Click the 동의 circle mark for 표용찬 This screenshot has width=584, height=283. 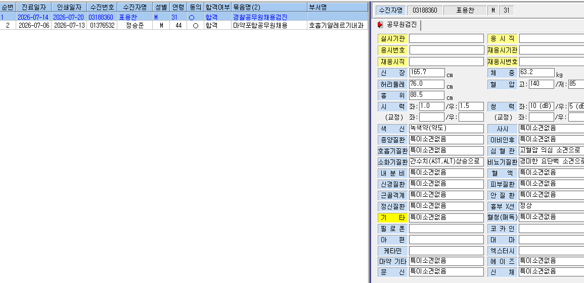click(192, 18)
